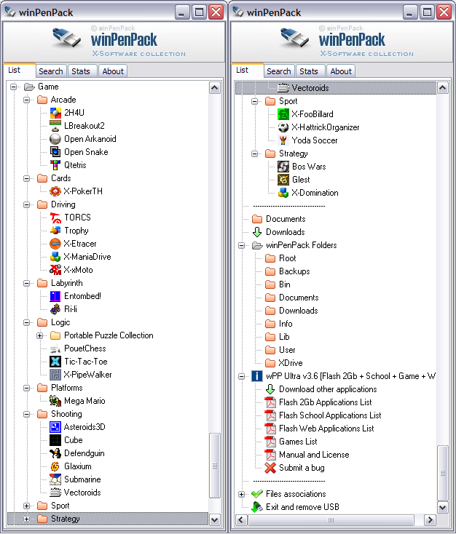Click the Yoda Soccer icon

(x=283, y=140)
